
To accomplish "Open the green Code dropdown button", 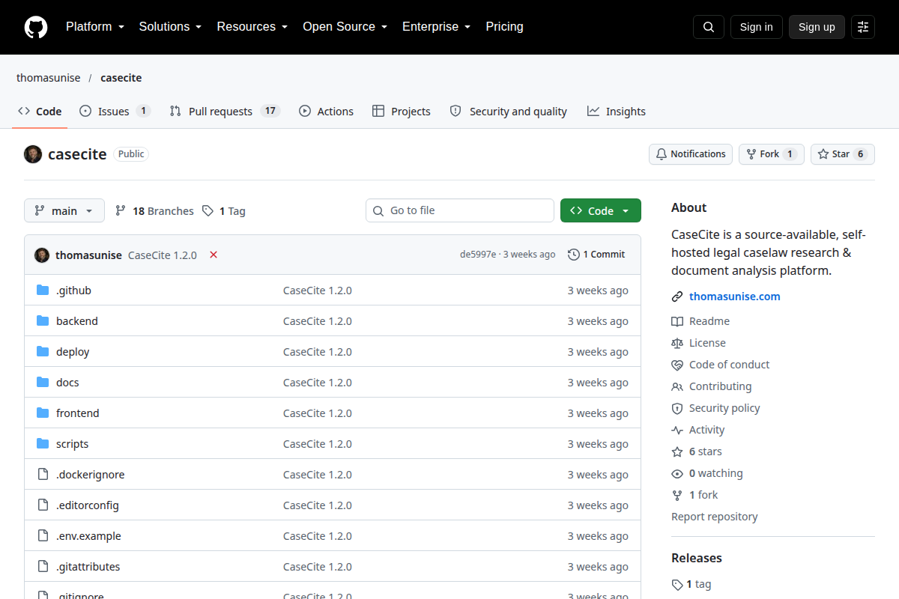I will click(601, 211).
